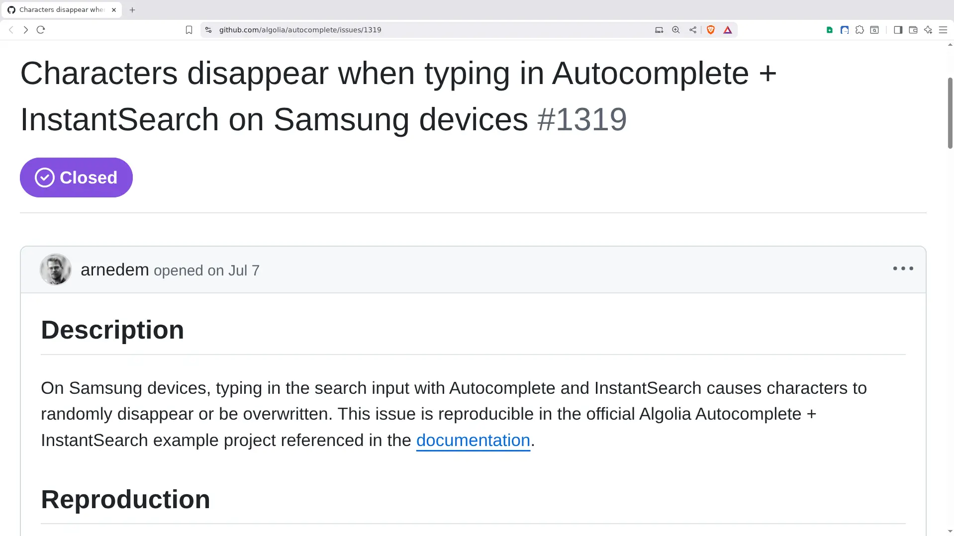The height and width of the screenshot is (536, 954).
Task: Bookmark this page
Action: click(x=189, y=30)
